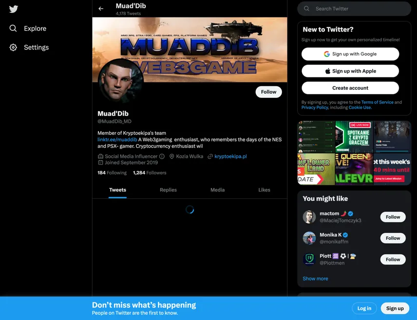Open the Likes tab
Viewport: 417px width, 320px height.
pyautogui.click(x=264, y=190)
